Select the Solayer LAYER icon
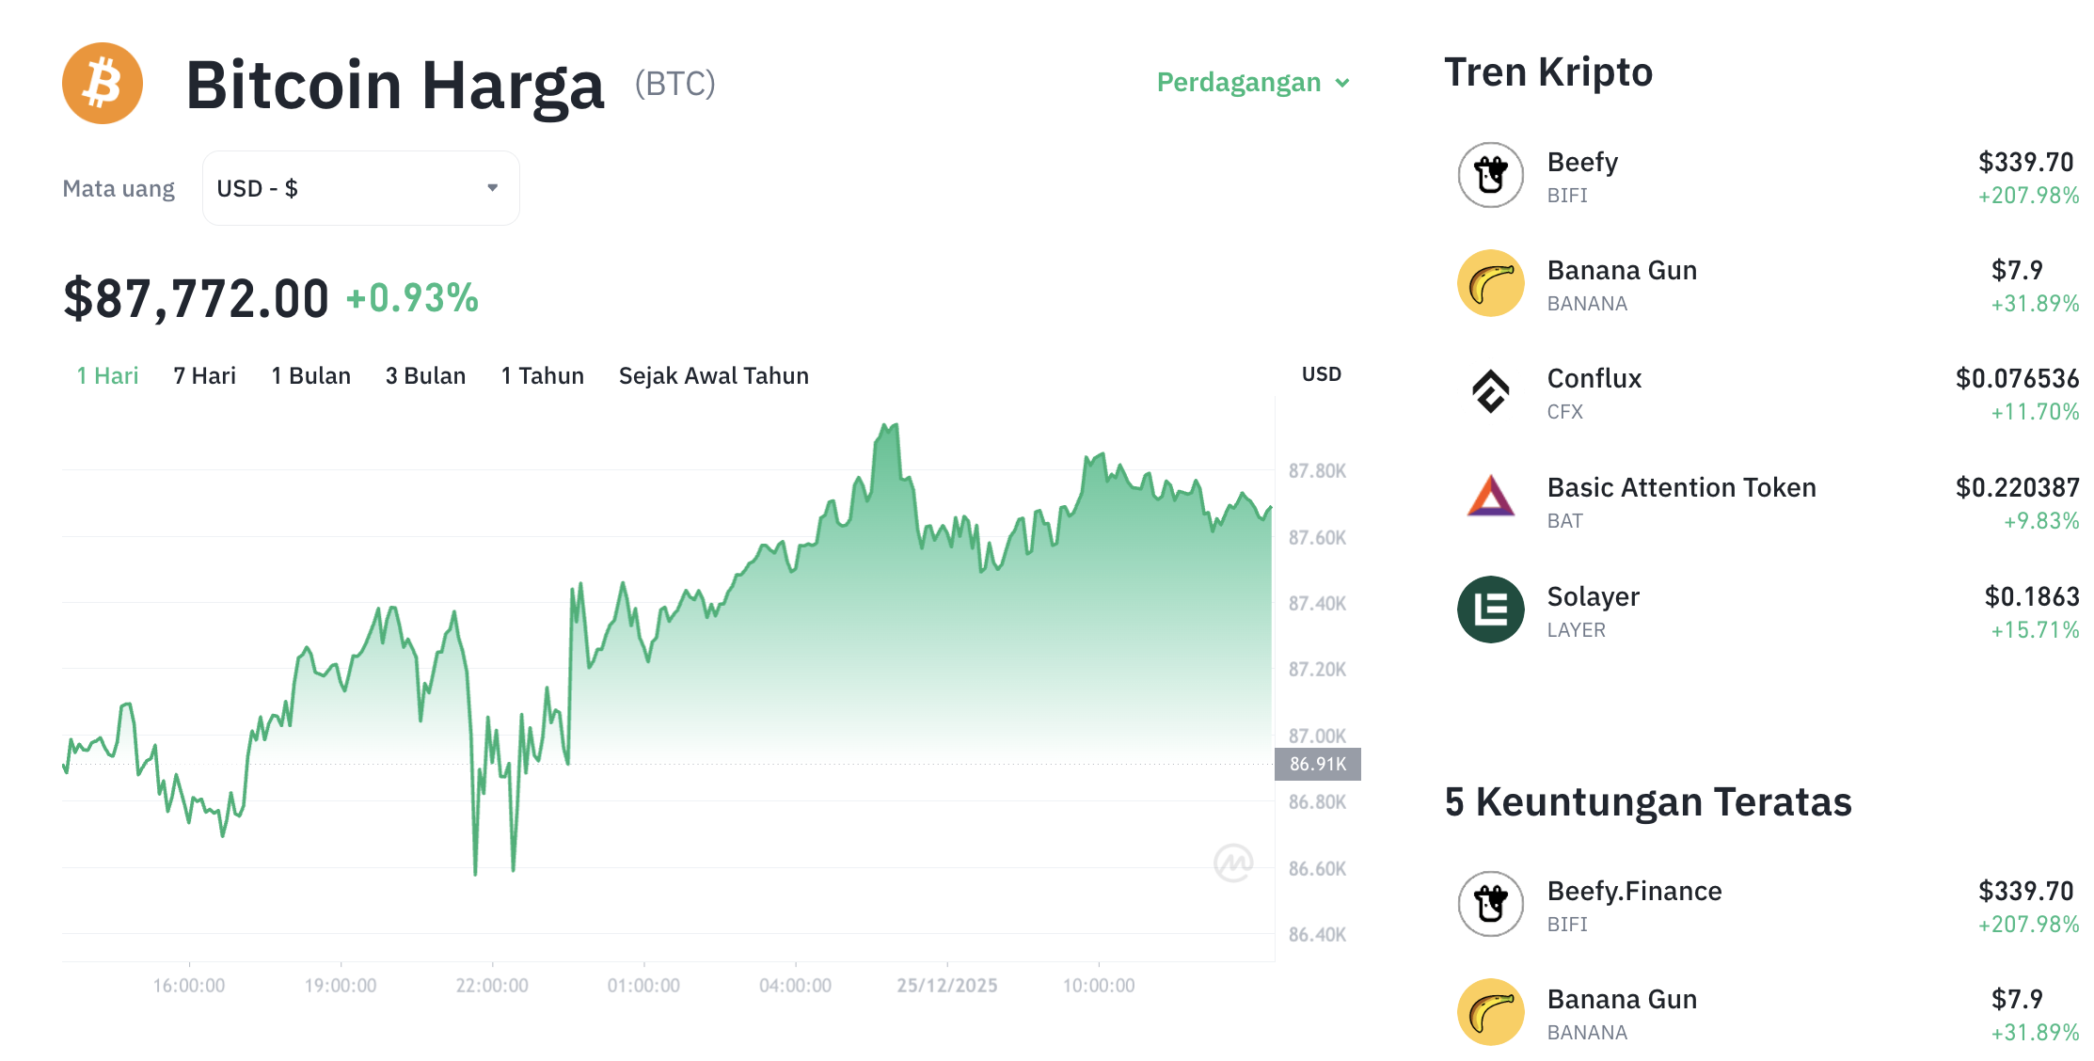2094x1061 pixels. pyautogui.click(x=1489, y=610)
